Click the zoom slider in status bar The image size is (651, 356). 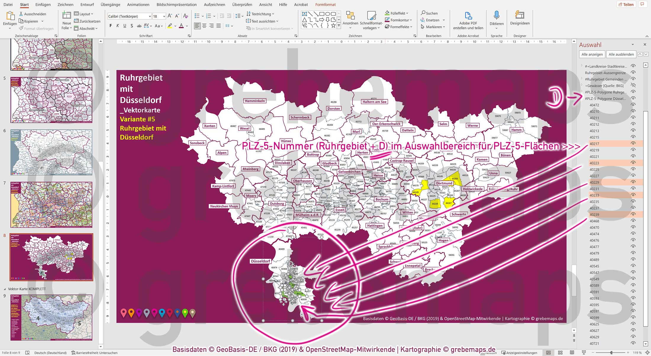pyautogui.click(x=611, y=352)
